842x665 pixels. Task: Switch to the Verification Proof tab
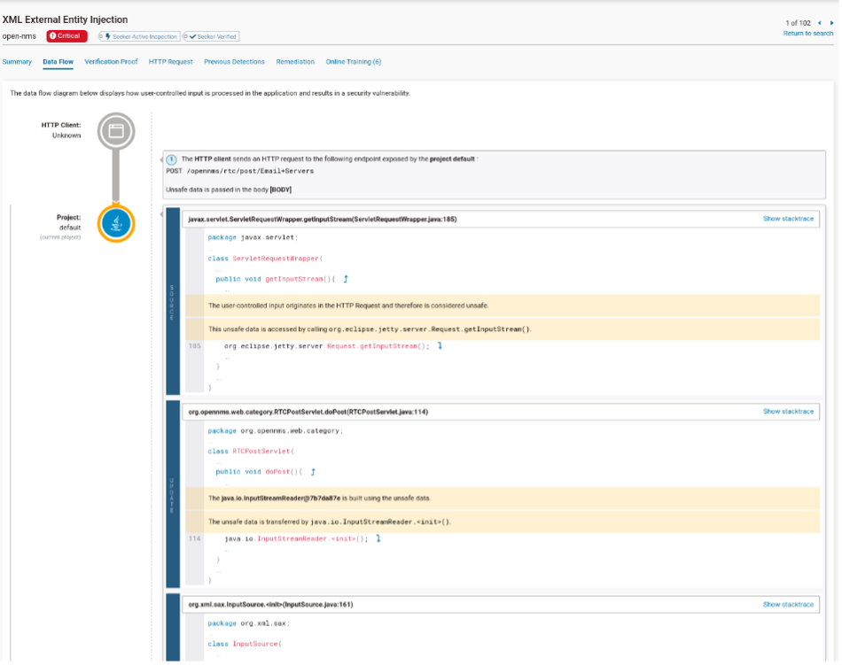pos(111,62)
